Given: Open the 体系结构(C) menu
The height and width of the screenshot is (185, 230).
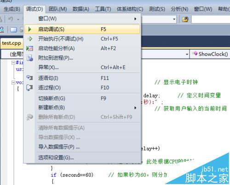Looking at the screenshot, I should [130, 9].
